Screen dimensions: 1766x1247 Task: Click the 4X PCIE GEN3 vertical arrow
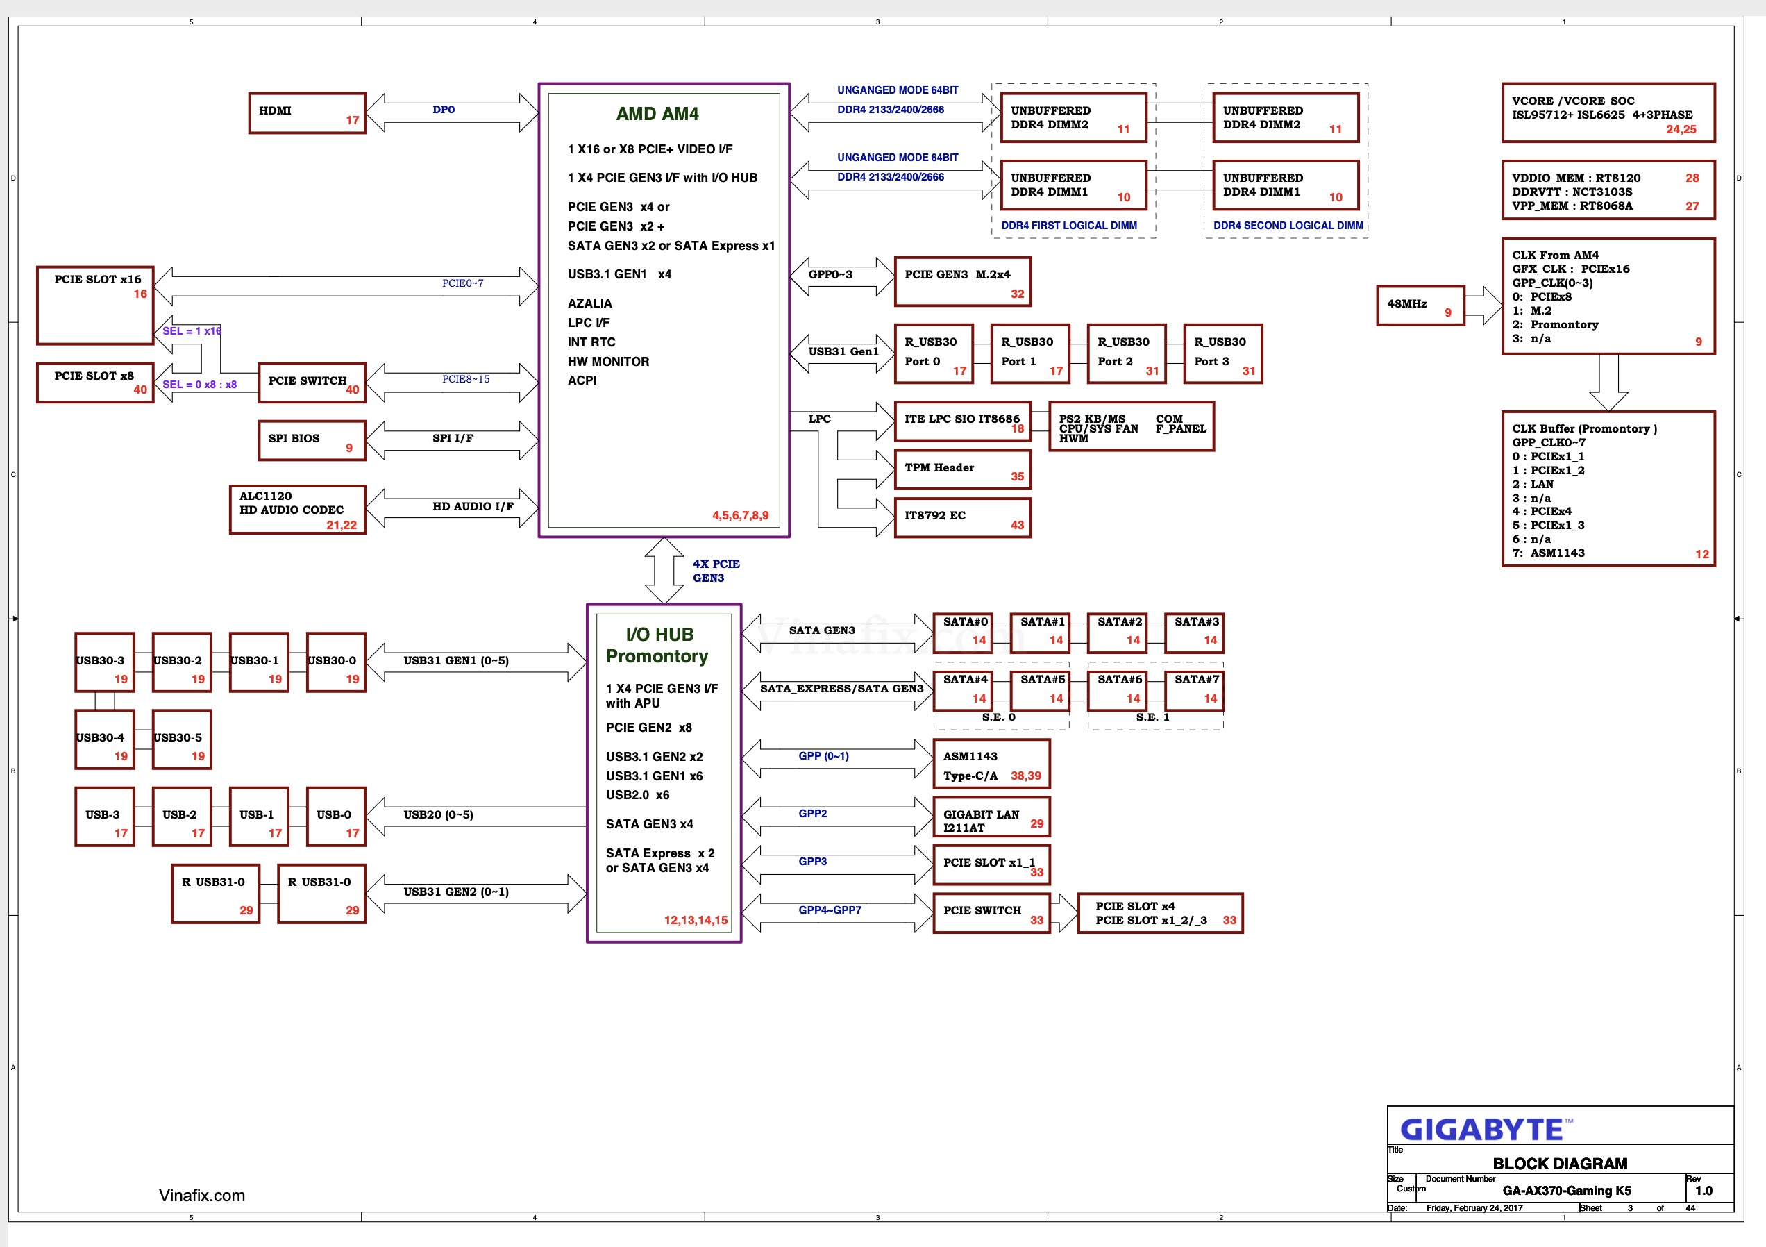coord(663,570)
